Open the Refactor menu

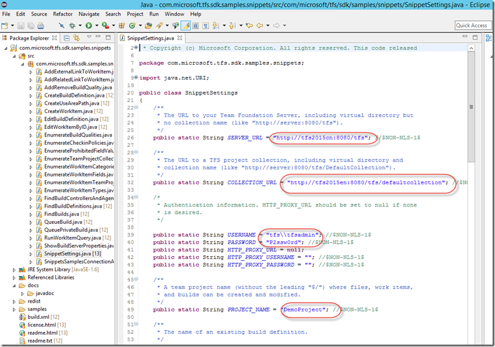point(63,14)
